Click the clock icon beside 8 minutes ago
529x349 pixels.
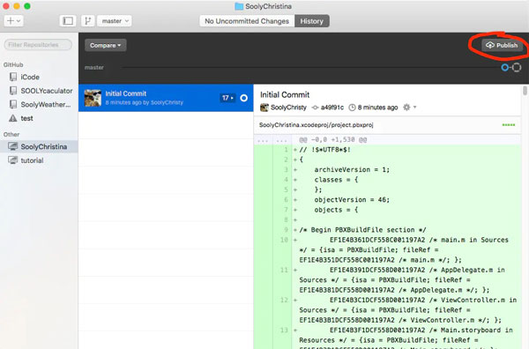(352, 108)
